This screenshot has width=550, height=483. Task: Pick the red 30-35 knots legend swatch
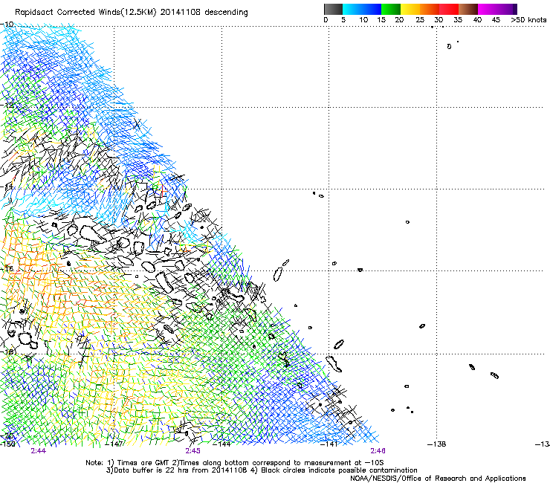tap(449, 9)
